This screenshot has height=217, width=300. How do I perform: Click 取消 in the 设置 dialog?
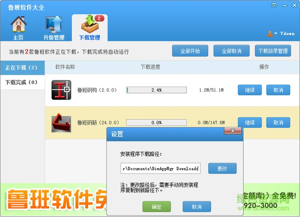click(197, 207)
